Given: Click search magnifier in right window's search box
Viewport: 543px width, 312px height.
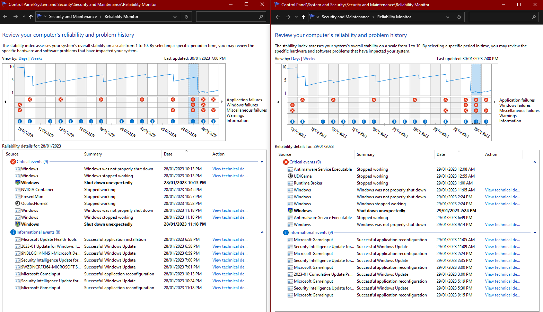Looking at the screenshot, I should pyautogui.click(x=534, y=17).
